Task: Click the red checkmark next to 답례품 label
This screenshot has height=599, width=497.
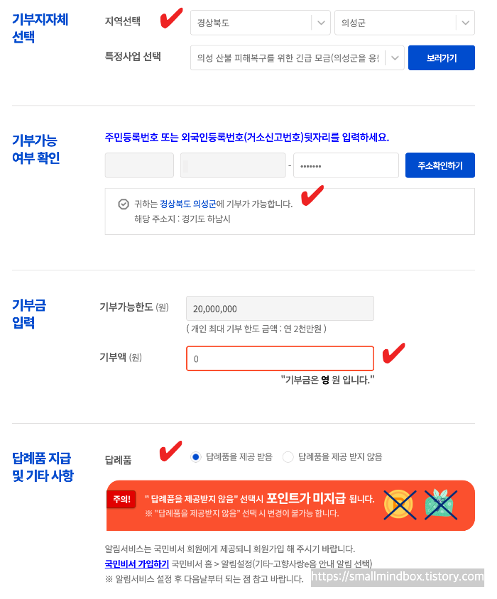Action: pyautogui.click(x=170, y=451)
